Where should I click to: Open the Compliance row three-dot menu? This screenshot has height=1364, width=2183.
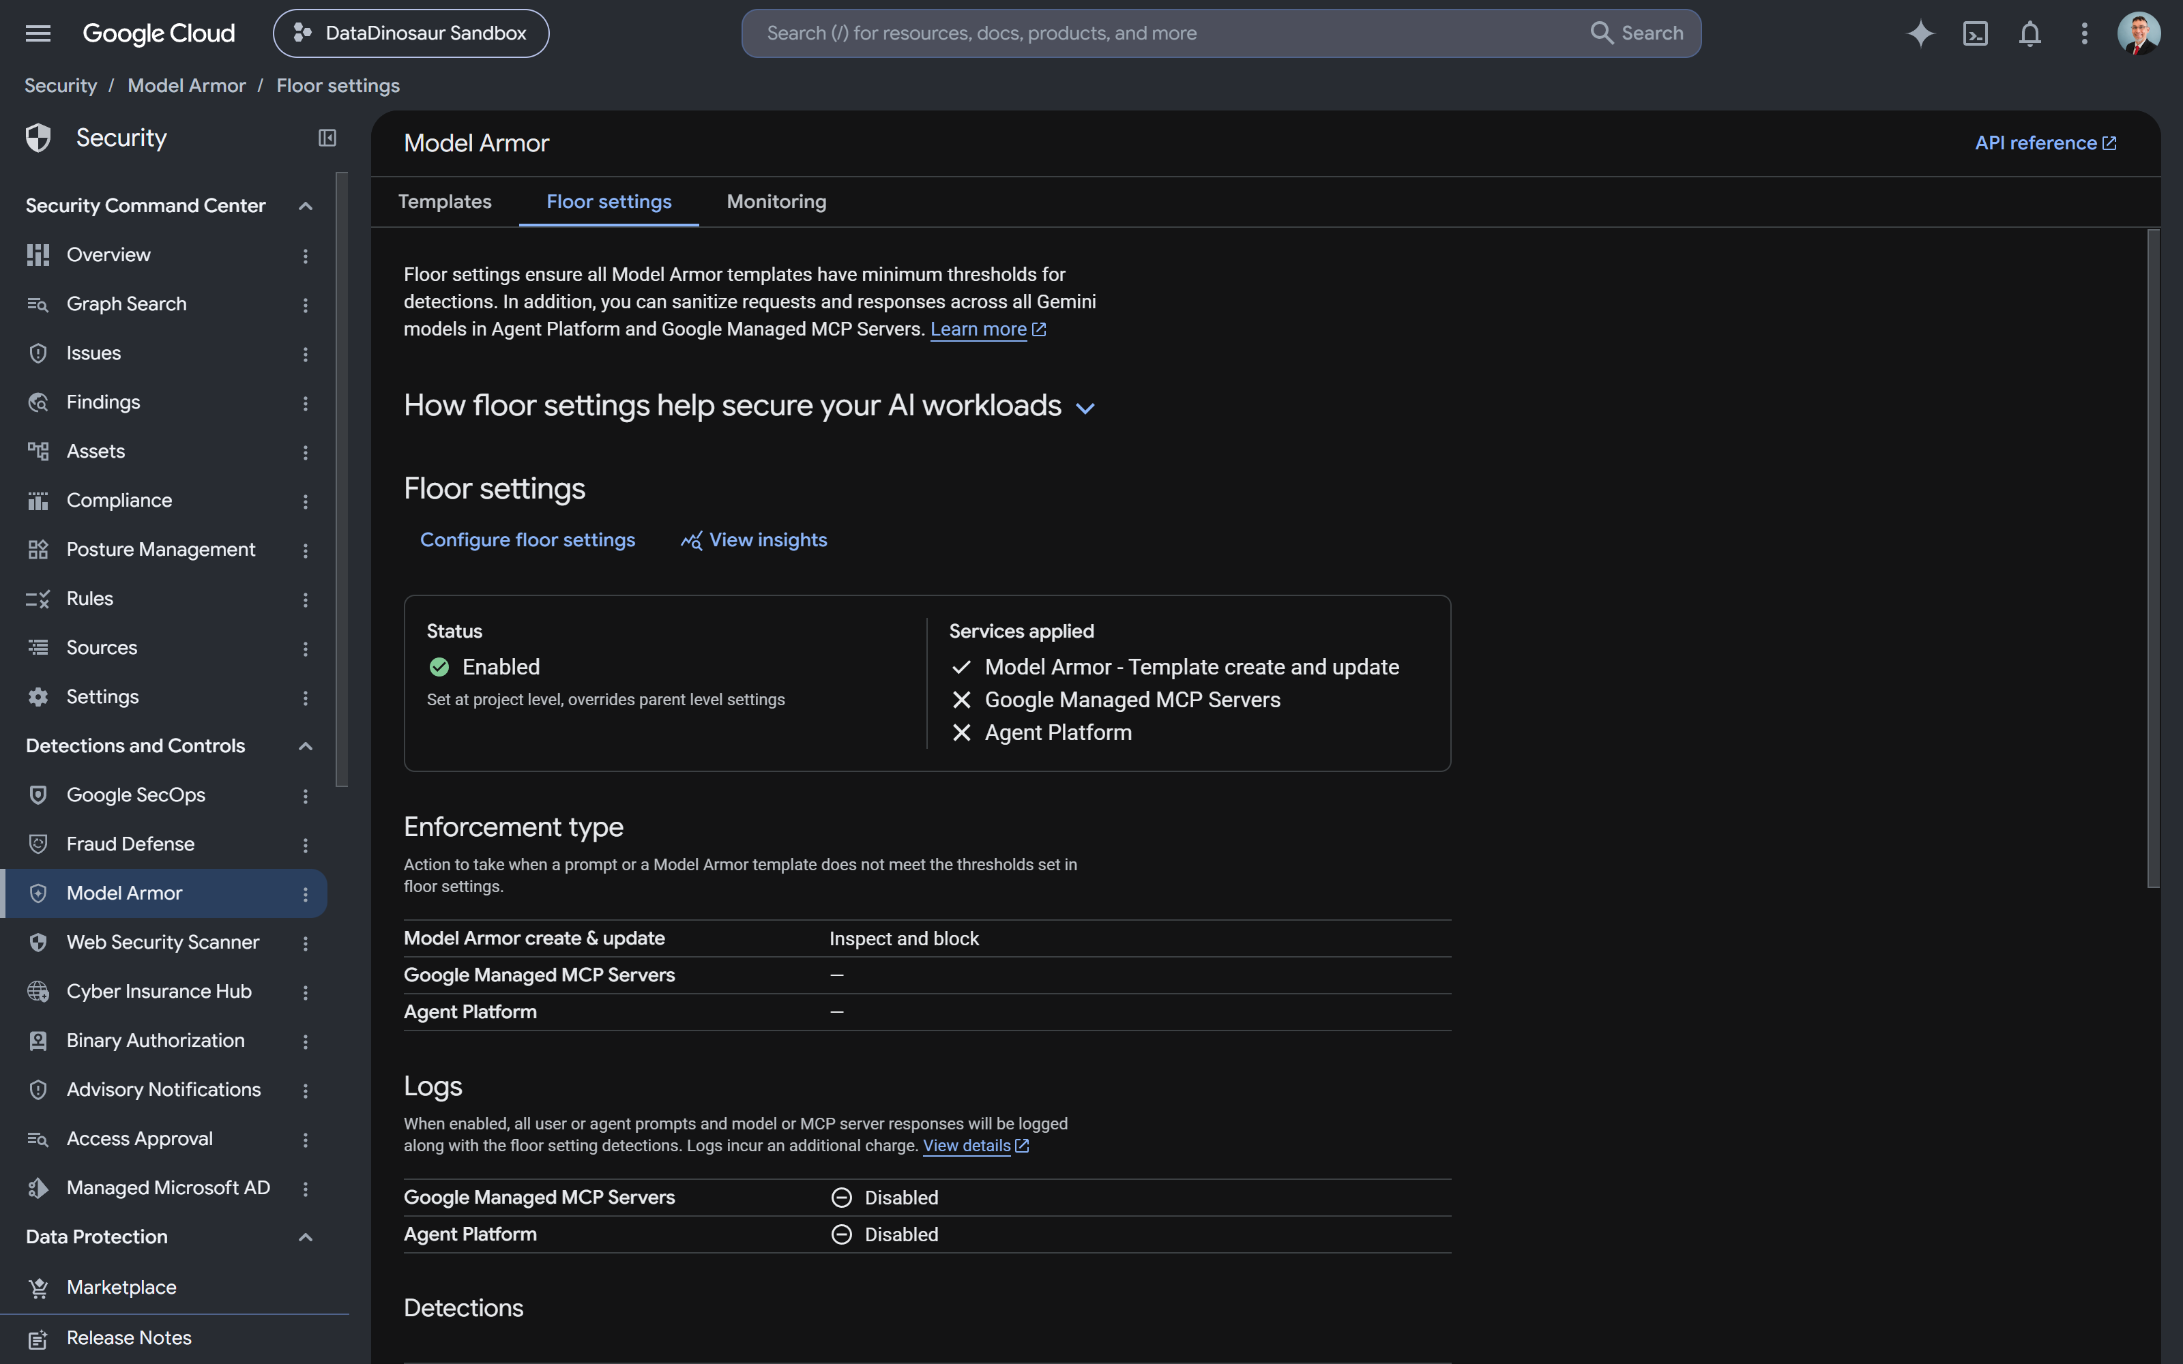pyautogui.click(x=305, y=501)
